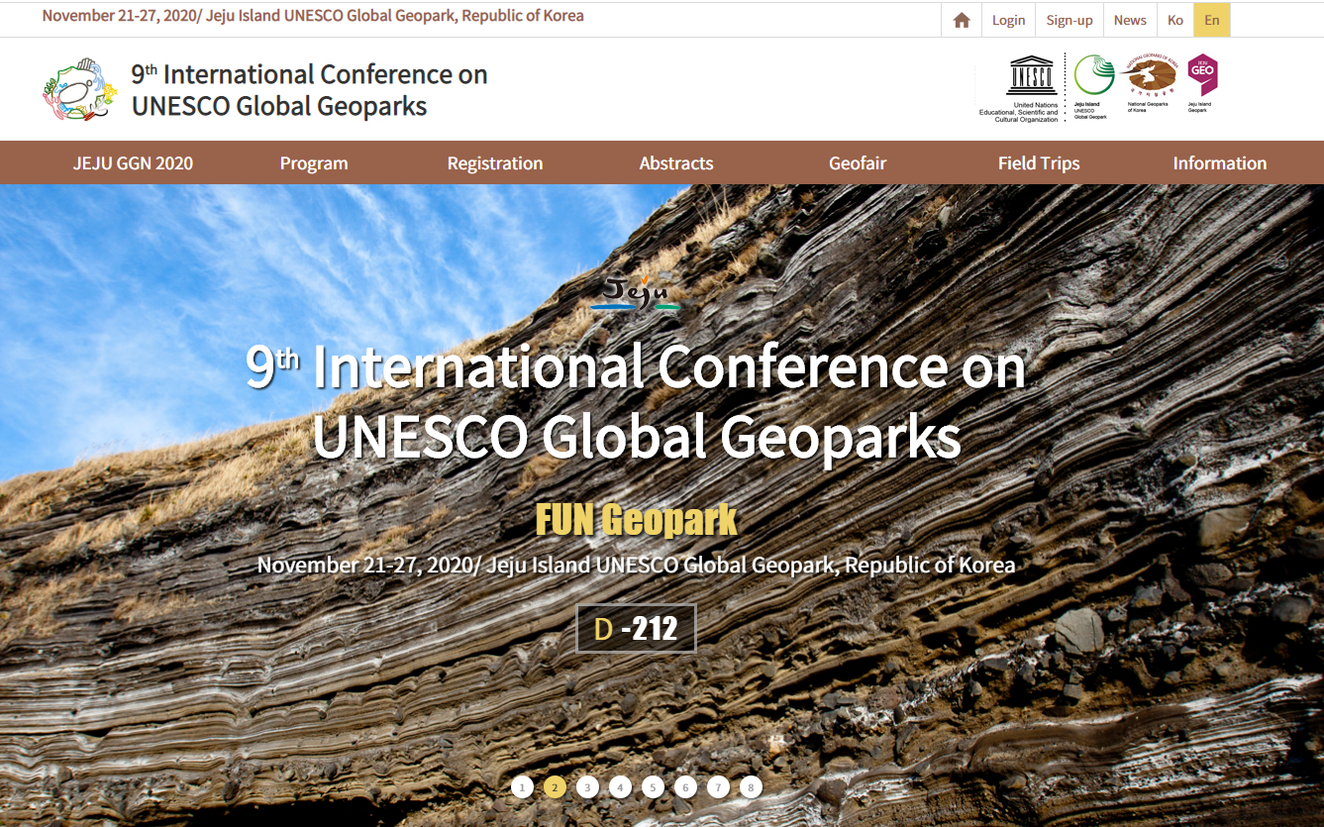Screen dimensions: 1324x827
Task: Open the News link
Action: tap(1130, 20)
